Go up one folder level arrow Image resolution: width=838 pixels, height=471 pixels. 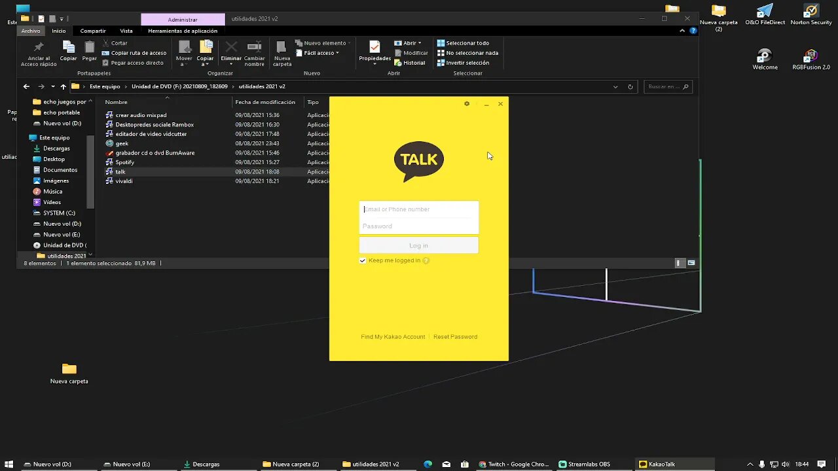click(64, 86)
